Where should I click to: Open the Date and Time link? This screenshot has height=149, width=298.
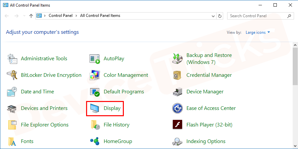(37, 92)
